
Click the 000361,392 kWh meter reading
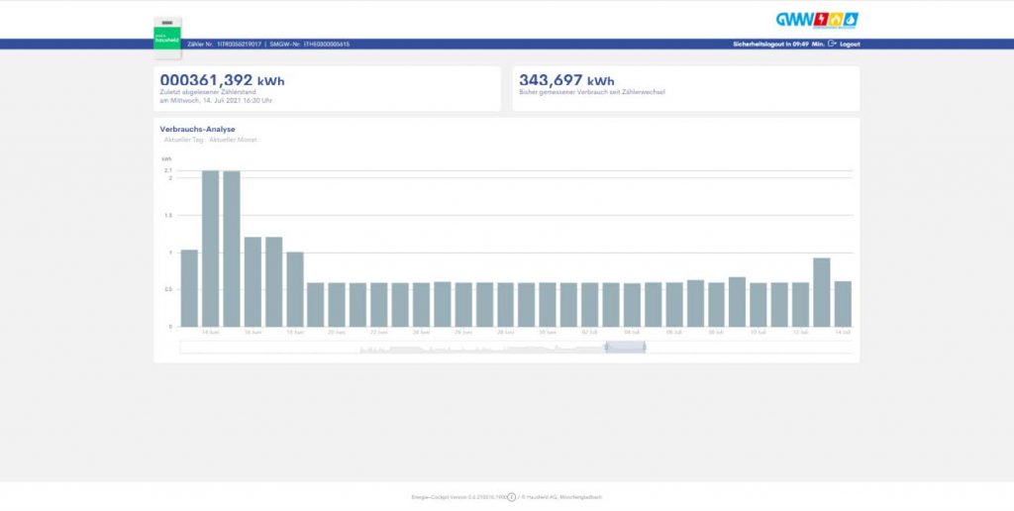click(221, 80)
